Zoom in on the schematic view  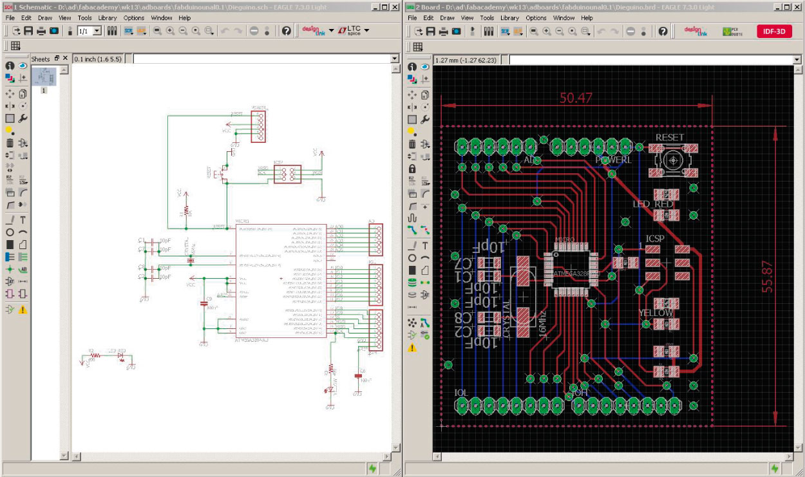pos(170,30)
